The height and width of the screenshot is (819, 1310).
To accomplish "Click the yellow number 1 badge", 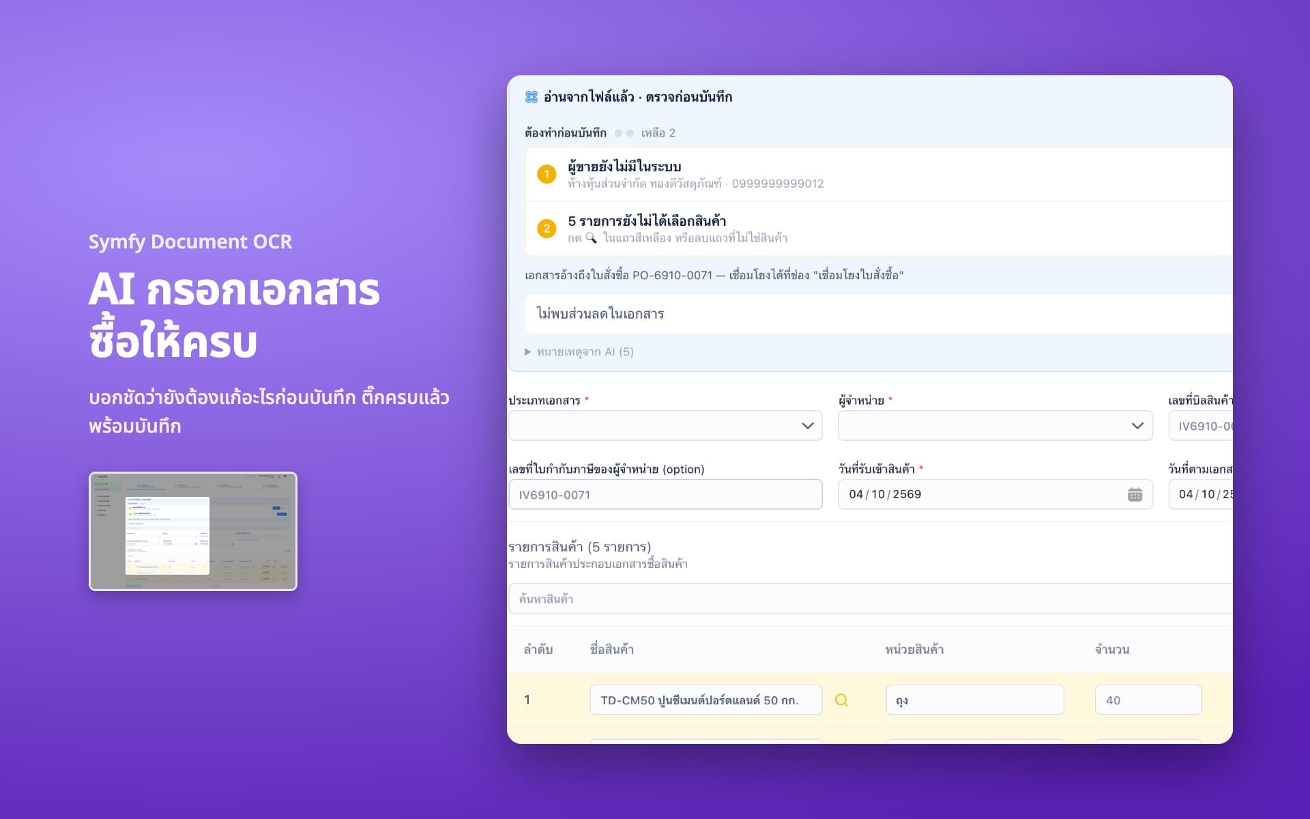I will [x=547, y=174].
